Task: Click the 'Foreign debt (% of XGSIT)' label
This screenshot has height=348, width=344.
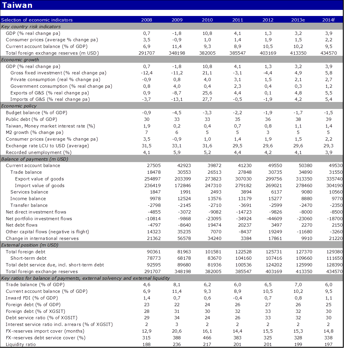Action: (35, 311)
